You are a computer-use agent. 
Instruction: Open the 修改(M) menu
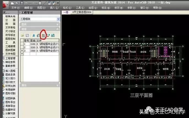click(x=119, y=8)
